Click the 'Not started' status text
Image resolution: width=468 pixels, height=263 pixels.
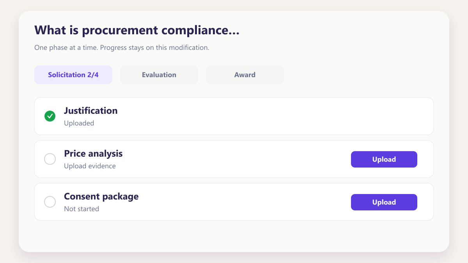(82, 209)
